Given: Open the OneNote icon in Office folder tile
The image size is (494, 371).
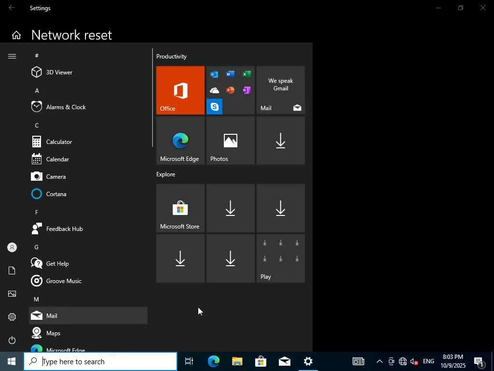Looking at the screenshot, I should coord(247,90).
